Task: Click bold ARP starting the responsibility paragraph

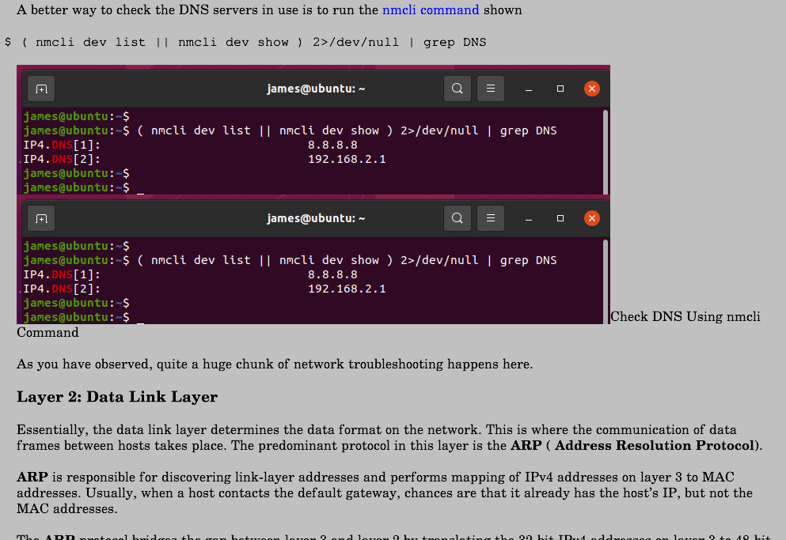Action: click(x=32, y=477)
